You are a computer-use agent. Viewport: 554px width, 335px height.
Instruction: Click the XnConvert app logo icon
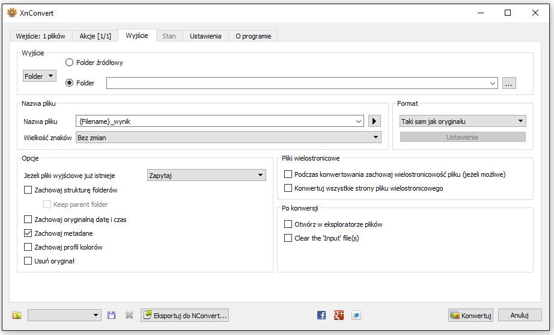tap(12, 13)
